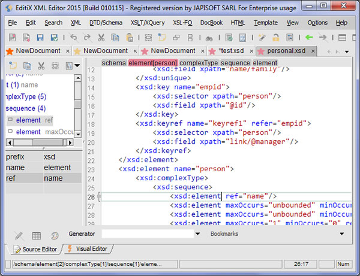This screenshot has height=276, width=360.
Task: Open the DTD/Schema menu
Action: 106,23
